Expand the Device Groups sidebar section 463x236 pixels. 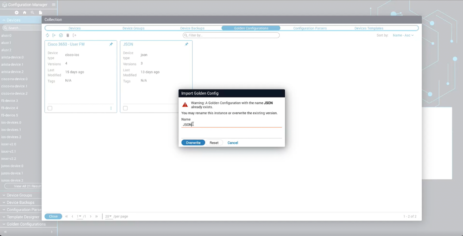(x=19, y=195)
